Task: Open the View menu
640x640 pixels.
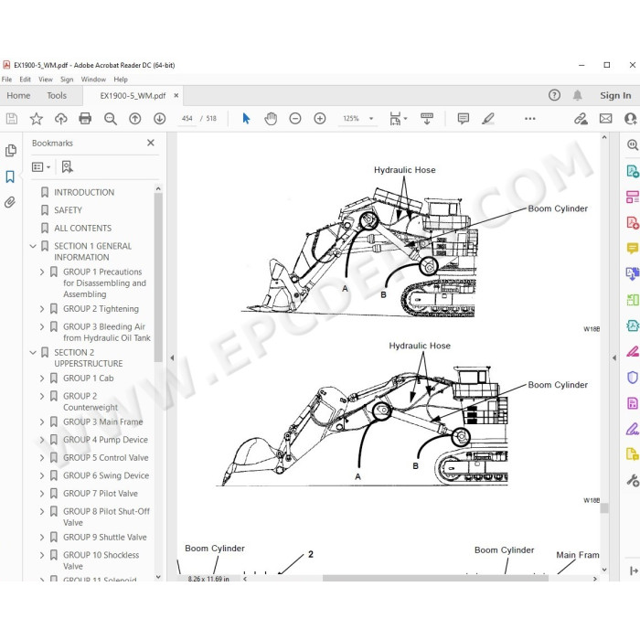Action: pyautogui.click(x=46, y=80)
